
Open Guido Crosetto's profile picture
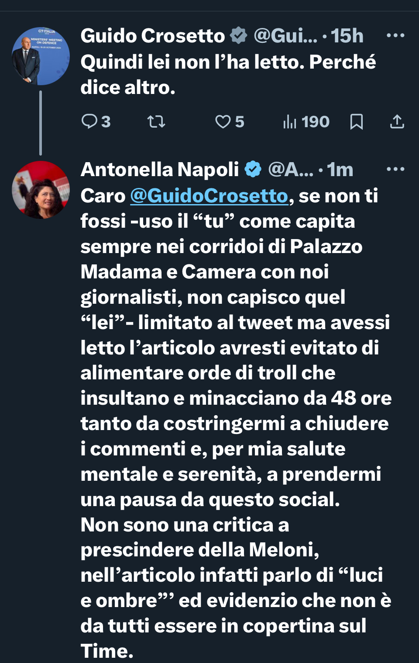pyautogui.click(x=41, y=56)
